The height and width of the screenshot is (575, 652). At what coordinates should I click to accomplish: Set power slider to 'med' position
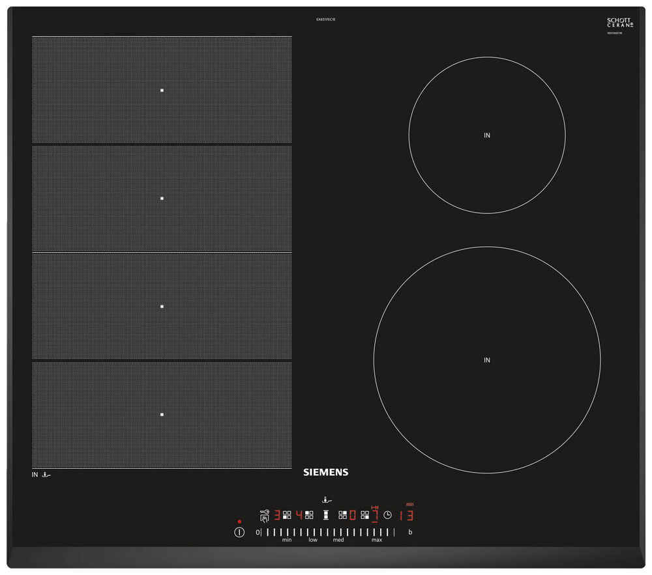point(338,533)
